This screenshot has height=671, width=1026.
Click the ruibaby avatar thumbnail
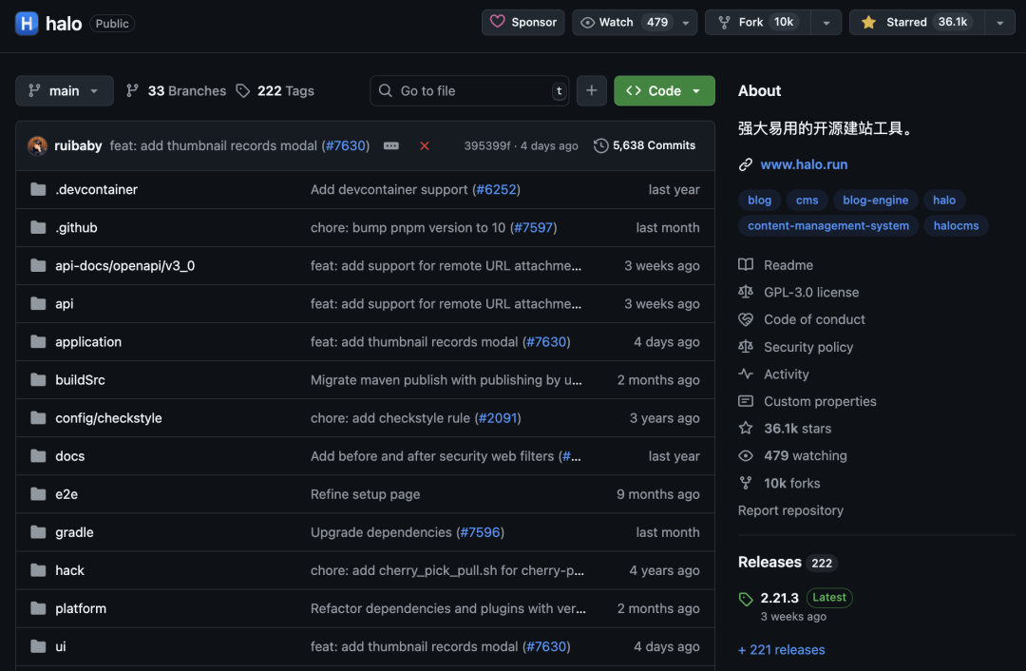tap(37, 146)
